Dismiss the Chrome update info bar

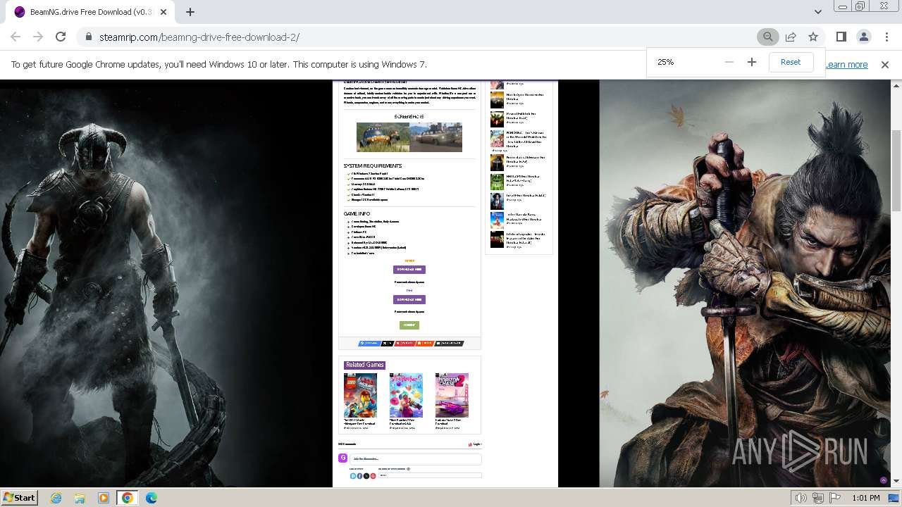coord(885,64)
